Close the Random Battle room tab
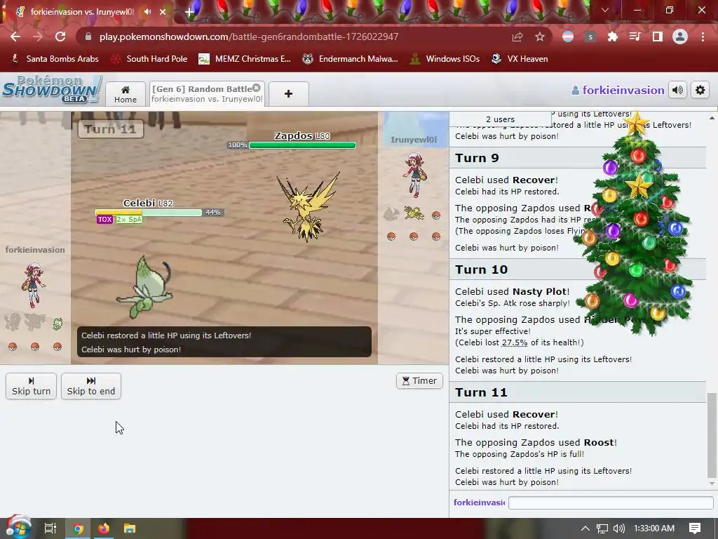718x539 pixels. coord(257,88)
